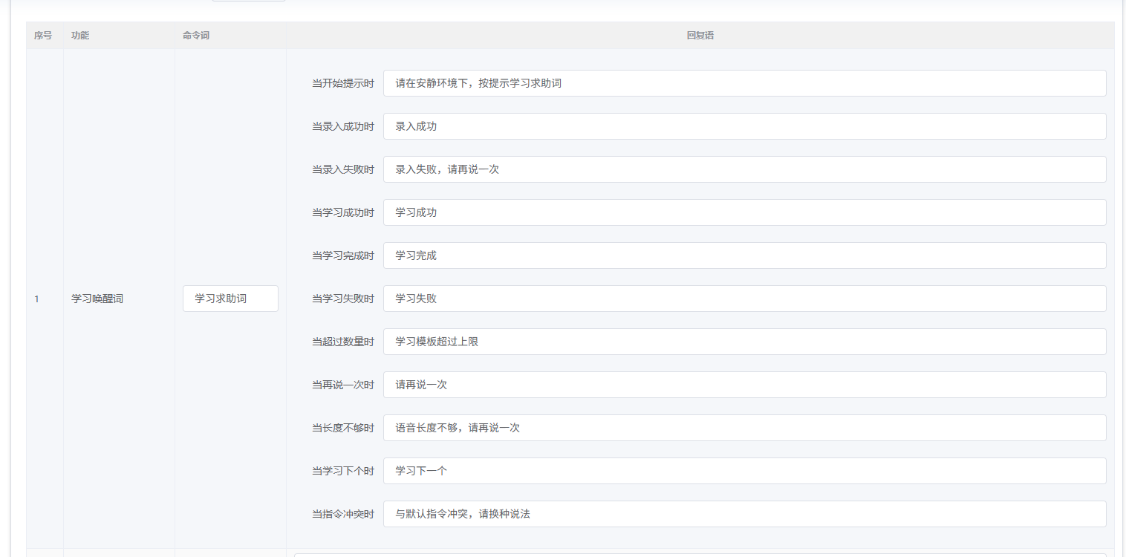
Task: Select the '命令词' column header
Action: click(196, 36)
